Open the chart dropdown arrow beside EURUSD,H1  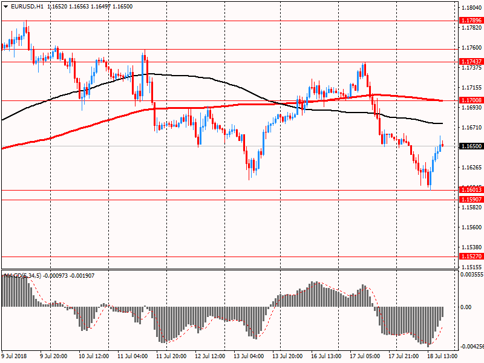point(5,7)
